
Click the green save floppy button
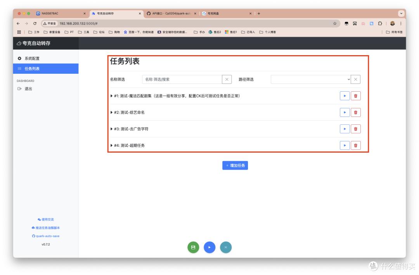(194, 247)
